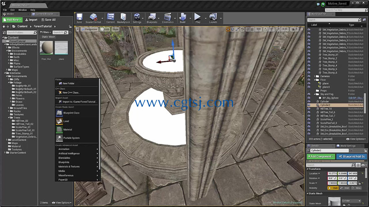Open the Cylinder static mesh dropdown

[351, 201]
